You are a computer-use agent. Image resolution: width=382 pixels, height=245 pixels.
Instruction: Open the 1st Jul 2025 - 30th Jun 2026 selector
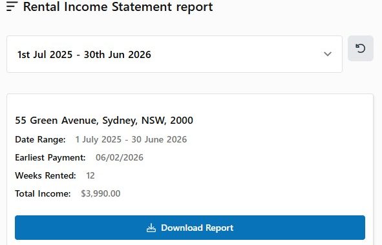click(175, 54)
